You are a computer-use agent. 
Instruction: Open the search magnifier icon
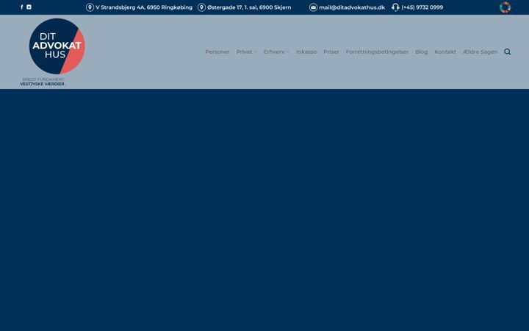[x=508, y=51]
